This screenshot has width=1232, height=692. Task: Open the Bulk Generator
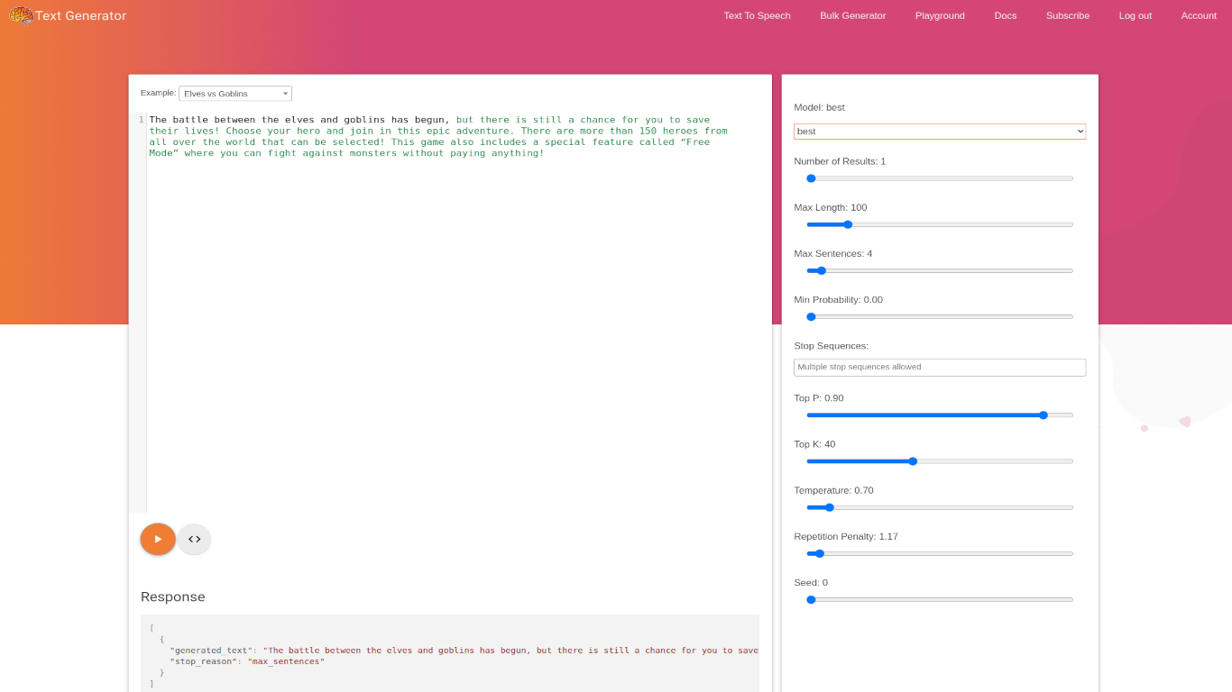pos(852,15)
